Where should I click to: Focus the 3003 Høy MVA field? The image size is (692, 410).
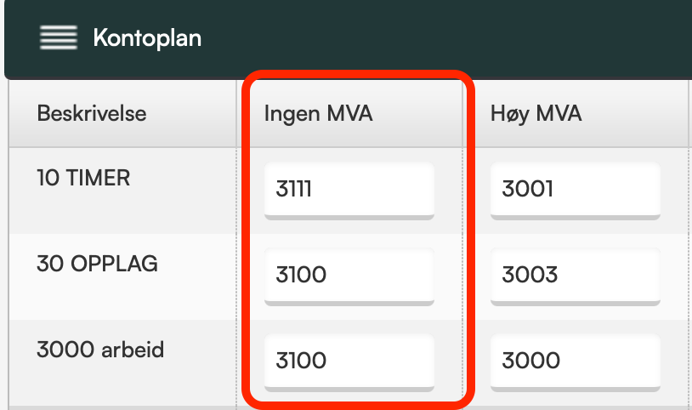pyautogui.click(x=575, y=276)
